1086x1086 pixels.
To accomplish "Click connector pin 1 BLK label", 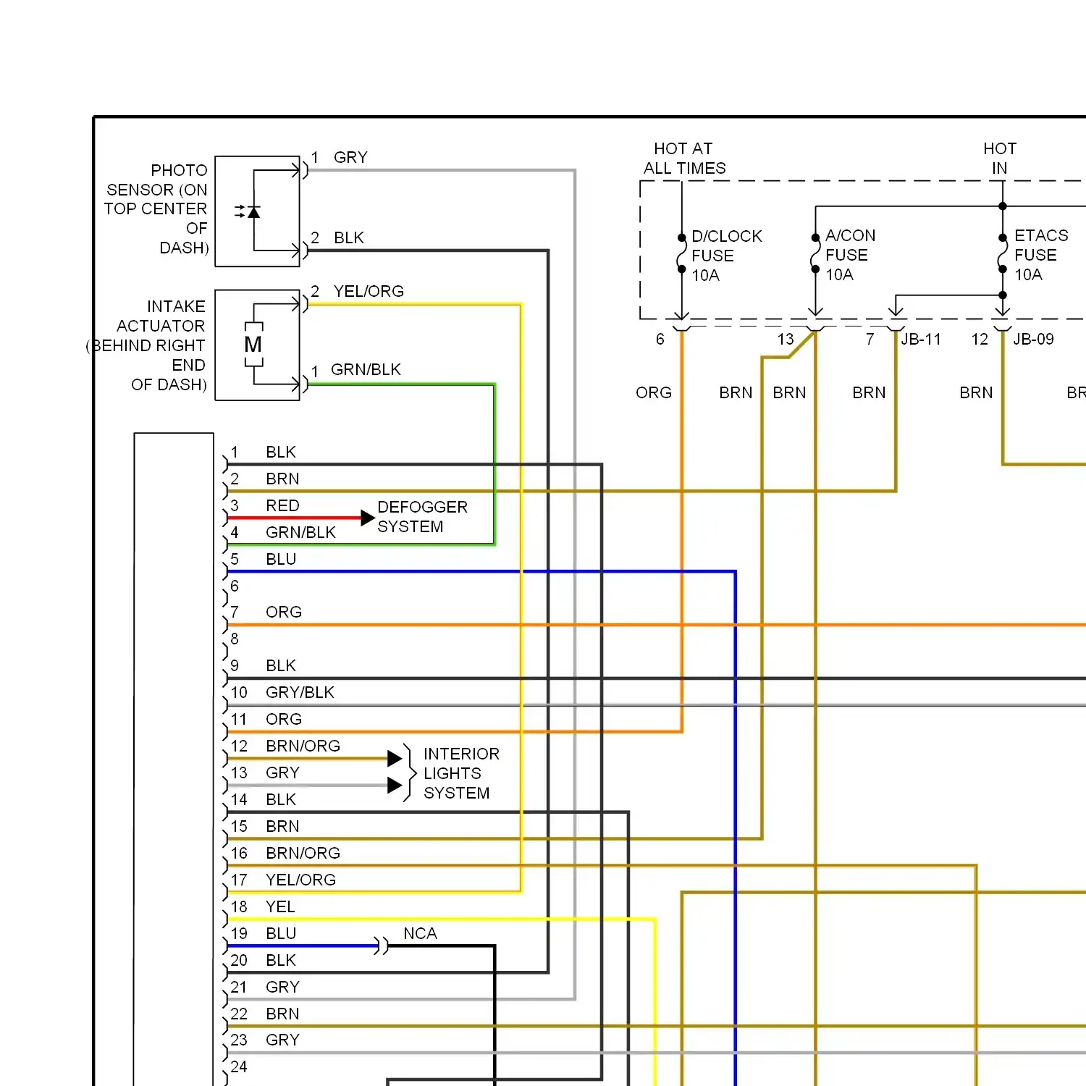I will pyautogui.click(x=281, y=452).
